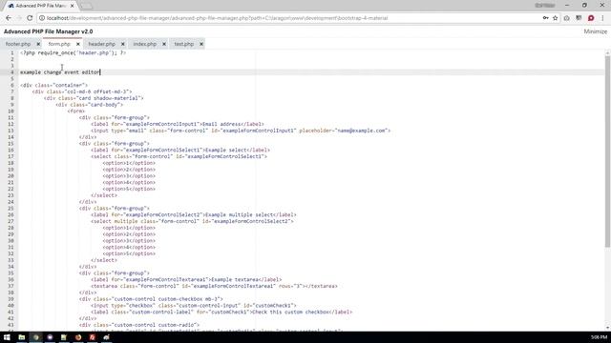Go forward with the browser forward arrow
The width and height of the screenshot is (611, 343).
click(x=19, y=18)
